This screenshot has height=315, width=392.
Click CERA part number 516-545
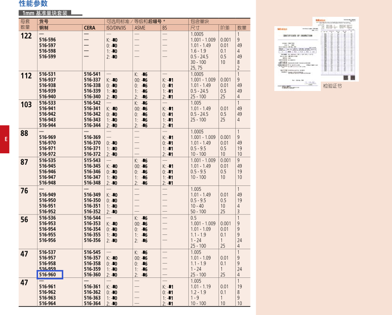pos(92,252)
